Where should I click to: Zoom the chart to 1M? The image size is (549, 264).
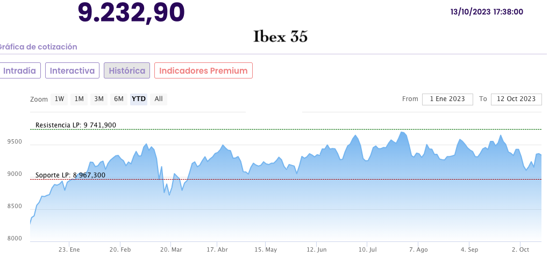(x=79, y=99)
